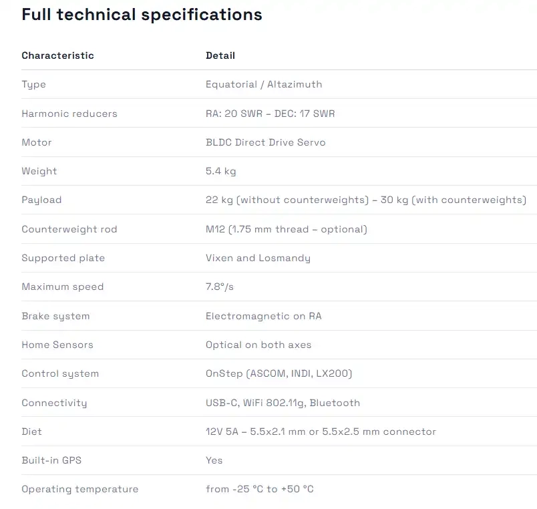Image resolution: width=537 pixels, height=509 pixels.
Task: Click the 'Counterweight rod' row label
Action: pyautogui.click(x=69, y=229)
